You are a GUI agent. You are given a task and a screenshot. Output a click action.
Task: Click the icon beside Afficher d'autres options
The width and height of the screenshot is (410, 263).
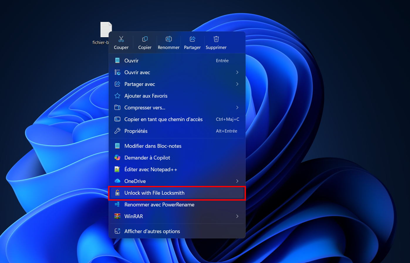(x=117, y=231)
